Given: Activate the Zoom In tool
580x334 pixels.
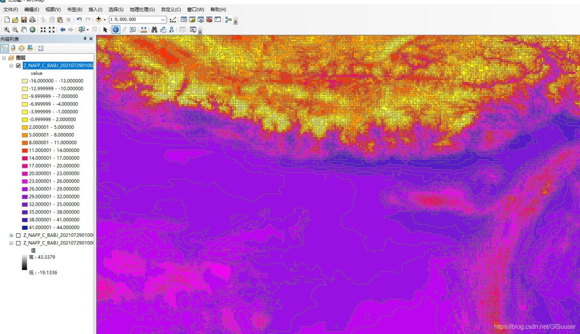Looking at the screenshot, I should (x=6, y=29).
